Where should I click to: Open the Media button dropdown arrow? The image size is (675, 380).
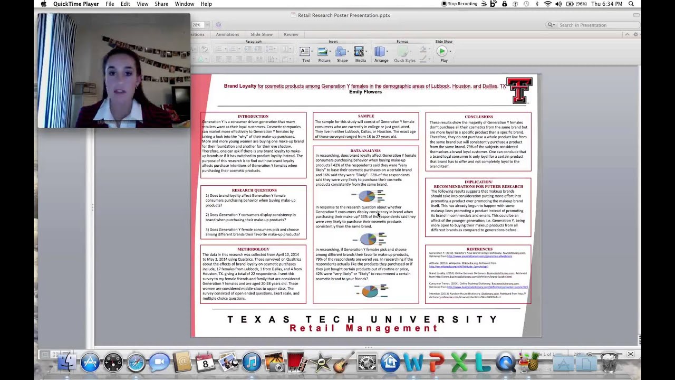pyautogui.click(x=367, y=52)
